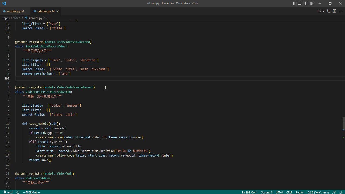Image resolution: width=345 pixels, height=194 pixels.
Task: Select the Python interpreter 3.6.8 venv
Action: pos(318,192)
